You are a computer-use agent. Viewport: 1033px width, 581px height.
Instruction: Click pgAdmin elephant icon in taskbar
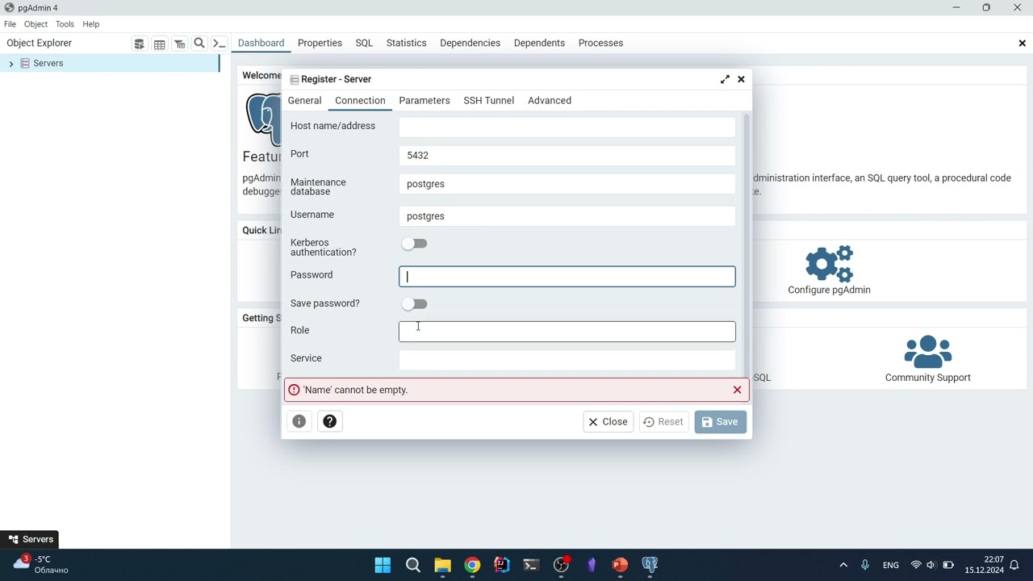pyautogui.click(x=650, y=565)
